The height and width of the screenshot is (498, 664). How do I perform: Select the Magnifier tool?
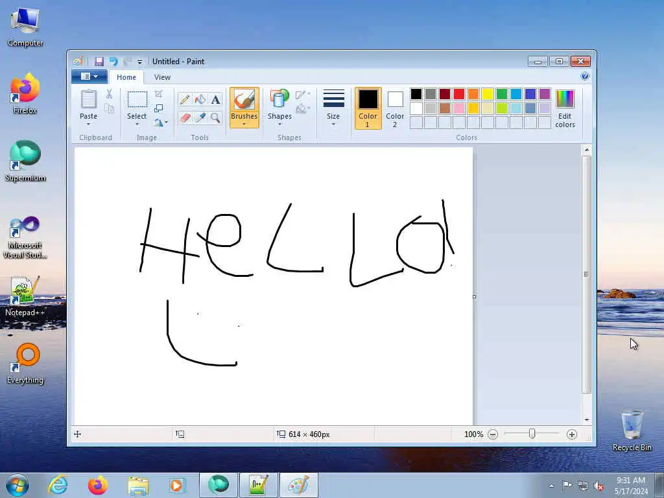(x=215, y=118)
